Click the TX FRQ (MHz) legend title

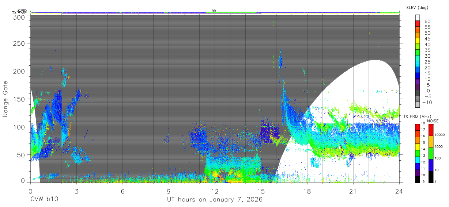[417, 116]
